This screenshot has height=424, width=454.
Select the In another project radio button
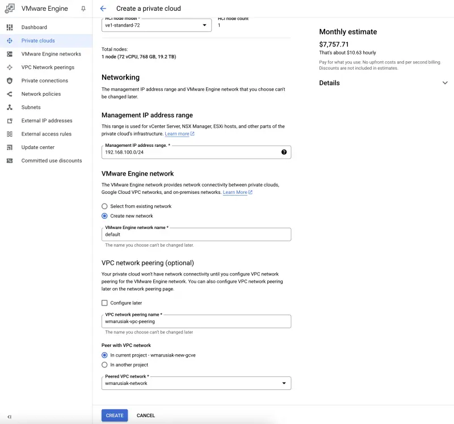point(104,364)
